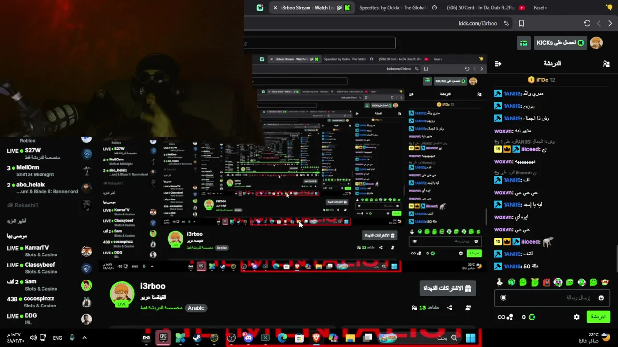The width and height of the screenshot is (618, 347).
Task: Open the emoji picker in message box
Action: pyautogui.click(x=601, y=298)
